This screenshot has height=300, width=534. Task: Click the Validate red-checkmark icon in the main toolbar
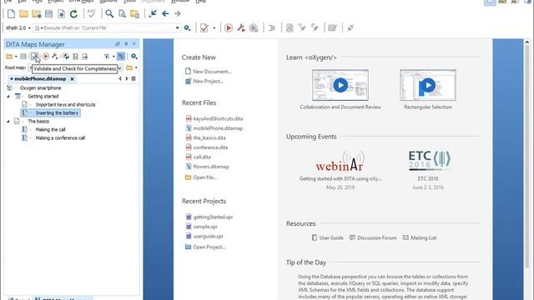[204, 27]
